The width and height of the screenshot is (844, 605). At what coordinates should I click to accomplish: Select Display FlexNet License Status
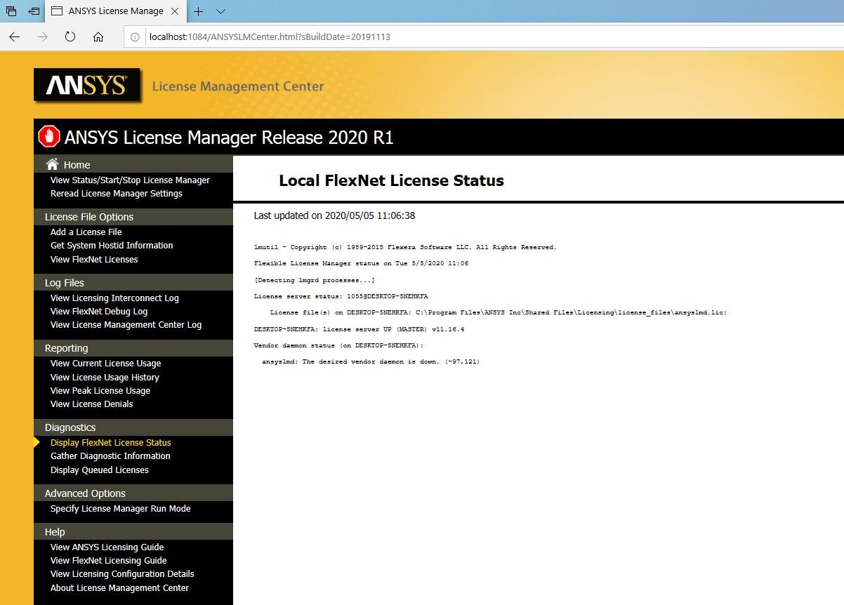[111, 443]
